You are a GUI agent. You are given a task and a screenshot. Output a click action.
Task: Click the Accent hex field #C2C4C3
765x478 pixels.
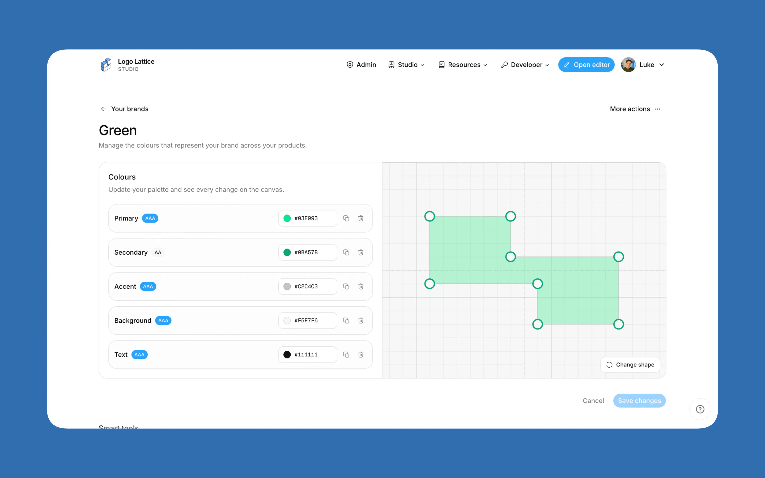coord(308,287)
